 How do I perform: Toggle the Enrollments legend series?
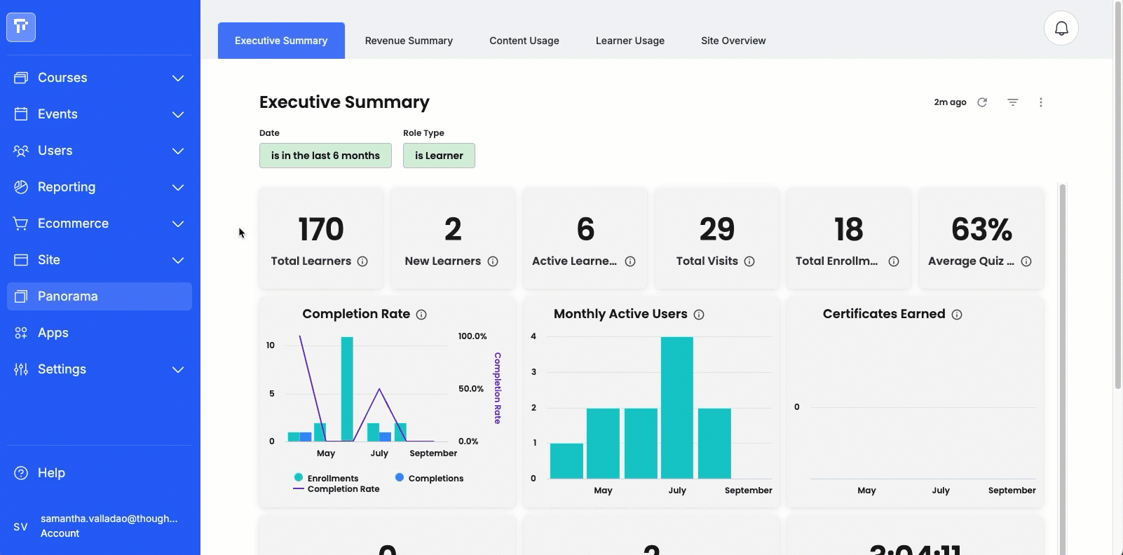[327, 478]
